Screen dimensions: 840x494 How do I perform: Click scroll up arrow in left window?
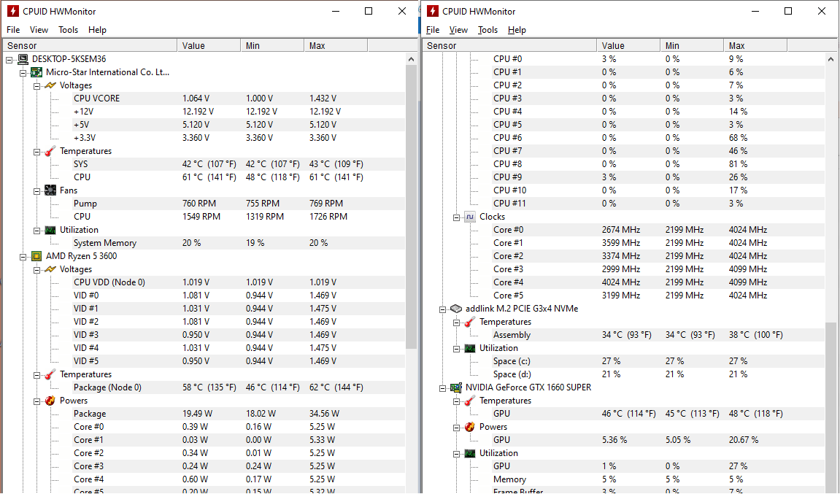tap(411, 60)
